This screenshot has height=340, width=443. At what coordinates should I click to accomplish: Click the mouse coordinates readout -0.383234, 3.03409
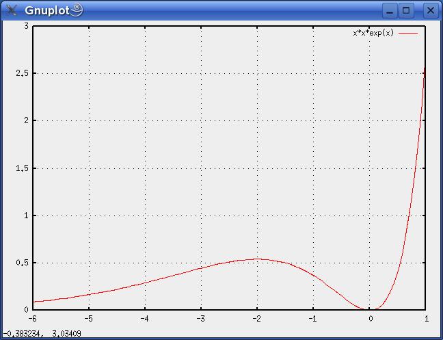(42, 334)
